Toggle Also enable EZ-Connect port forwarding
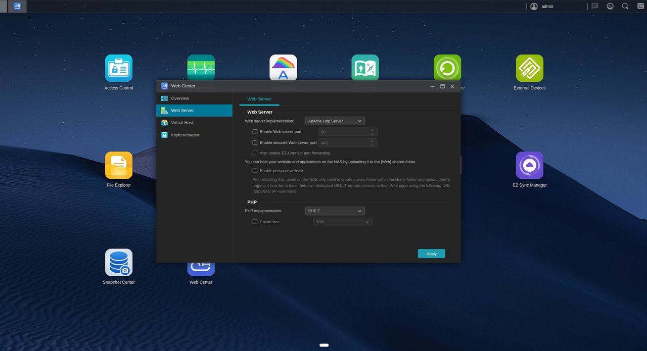Image resolution: width=647 pixels, height=351 pixels. [x=255, y=153]
